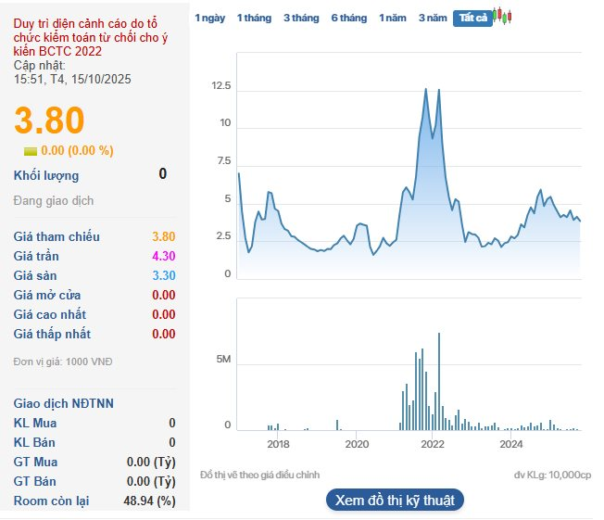Screen dimensions: 604x520
Task: Select the 3 năm time range
Action: (x=432, y=19)
